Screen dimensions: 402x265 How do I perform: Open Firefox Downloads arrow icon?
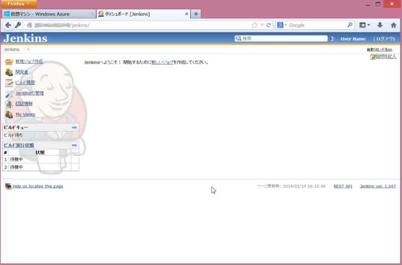(x=380, y=25)
